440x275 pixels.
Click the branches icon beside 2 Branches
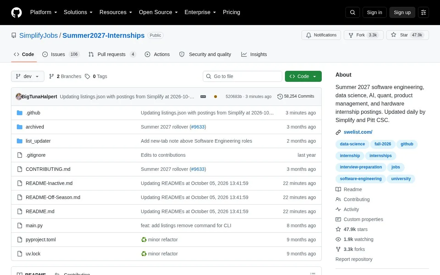[x=52, y=76]
